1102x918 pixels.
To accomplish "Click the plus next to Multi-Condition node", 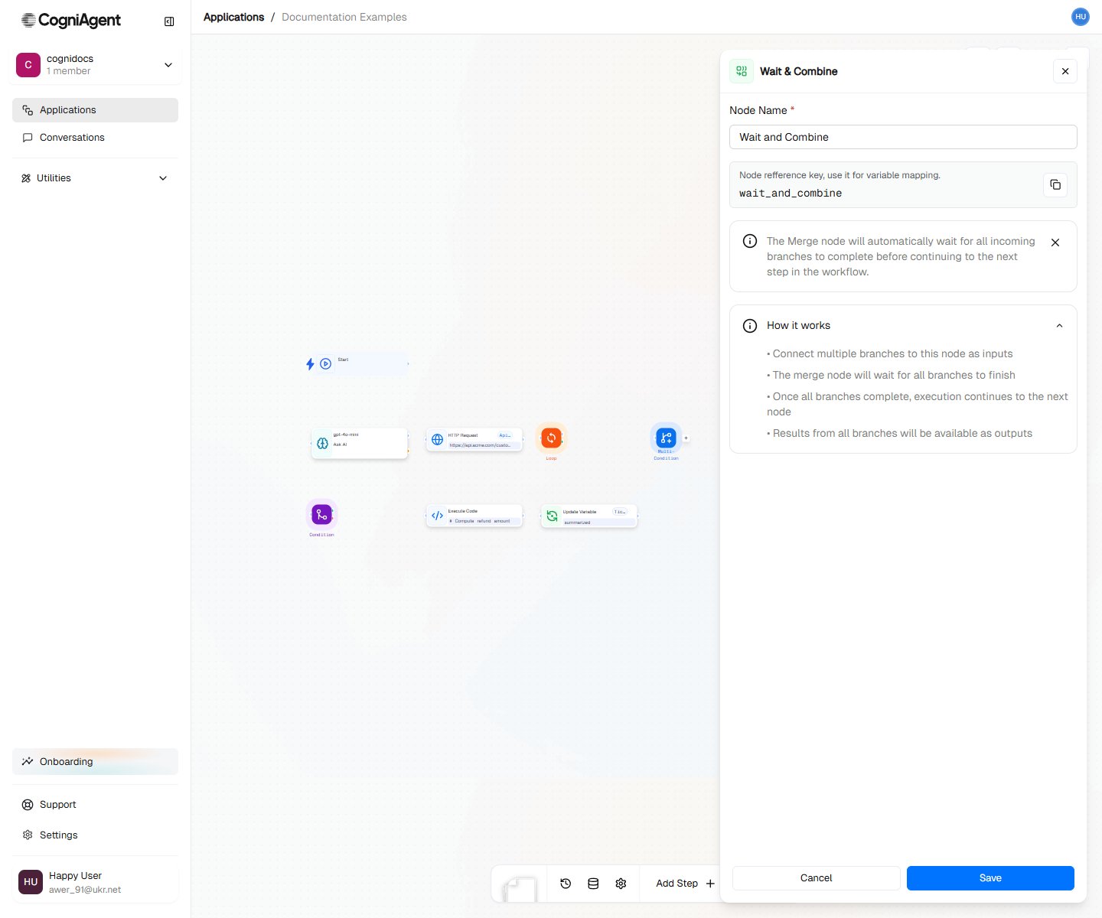I will click(686, 438).
